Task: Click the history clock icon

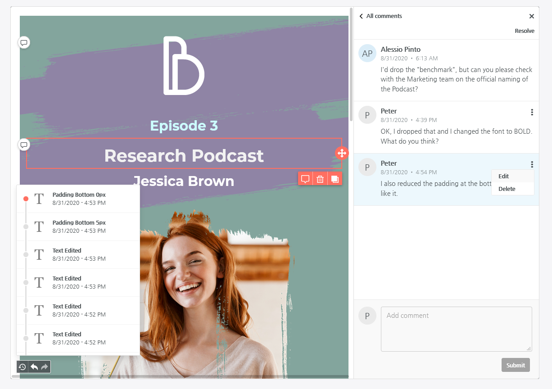Action: click(x=23, y=367)
